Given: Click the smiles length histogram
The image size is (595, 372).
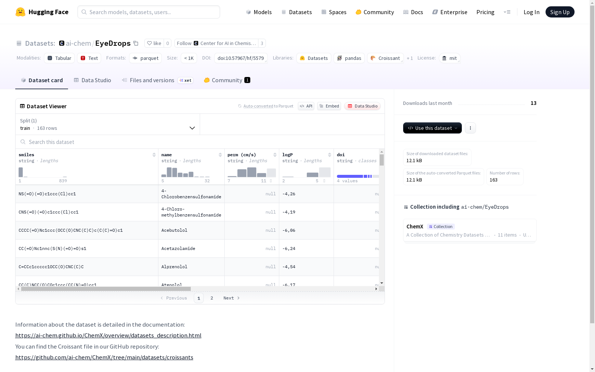Looking at the screenshot, I should [x=43, y=172].
